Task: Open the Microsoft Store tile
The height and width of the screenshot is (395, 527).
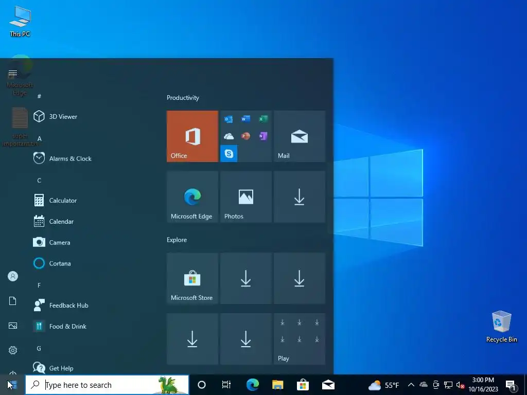Action: 192,278
